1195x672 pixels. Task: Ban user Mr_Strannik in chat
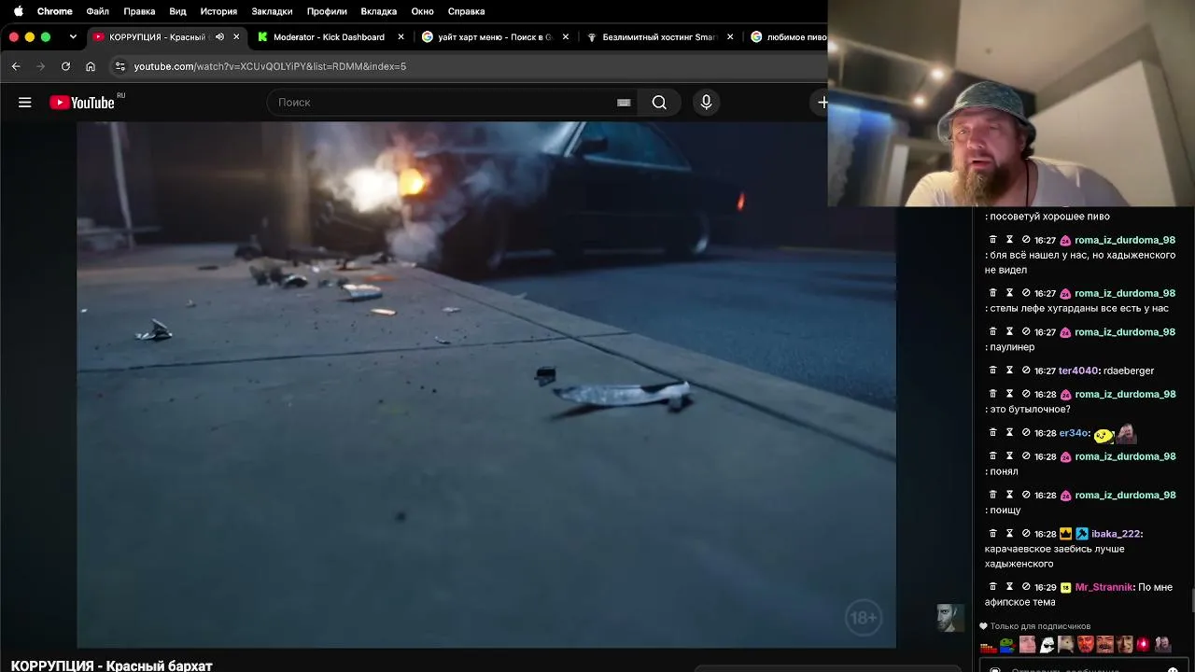[1026, 587]
